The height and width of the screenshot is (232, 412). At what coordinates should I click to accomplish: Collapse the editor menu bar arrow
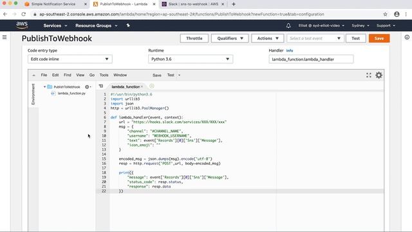coord(33,75)
